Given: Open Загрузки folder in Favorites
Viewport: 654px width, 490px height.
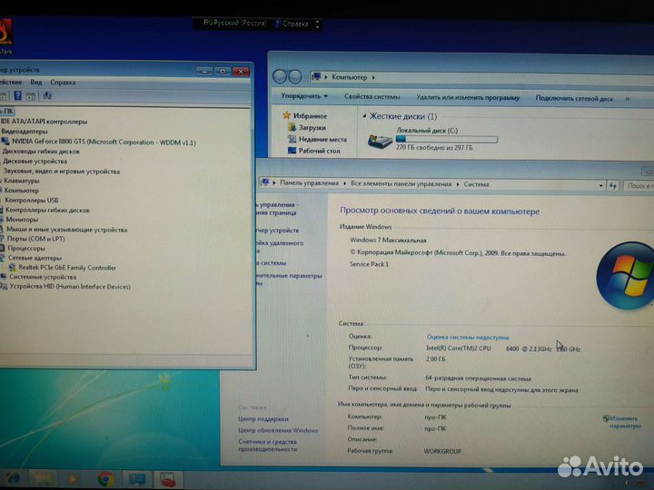Looking at the screenshot, I should (x=312, y=128).
